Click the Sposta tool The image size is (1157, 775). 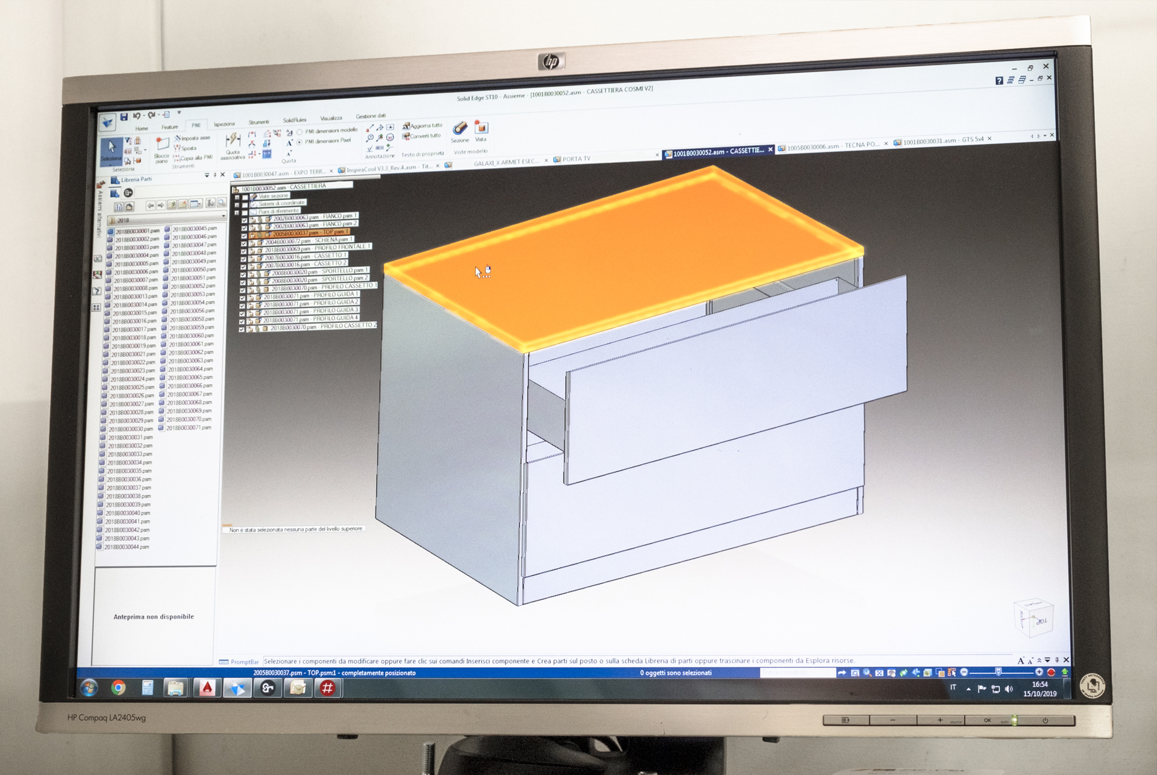click(x=186, y=148)
